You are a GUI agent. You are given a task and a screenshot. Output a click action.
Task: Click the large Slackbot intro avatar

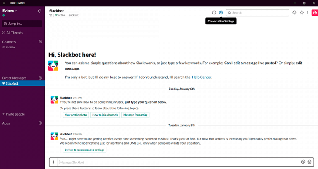click(53, 66)
